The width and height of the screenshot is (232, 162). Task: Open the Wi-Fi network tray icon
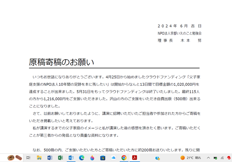222,158
